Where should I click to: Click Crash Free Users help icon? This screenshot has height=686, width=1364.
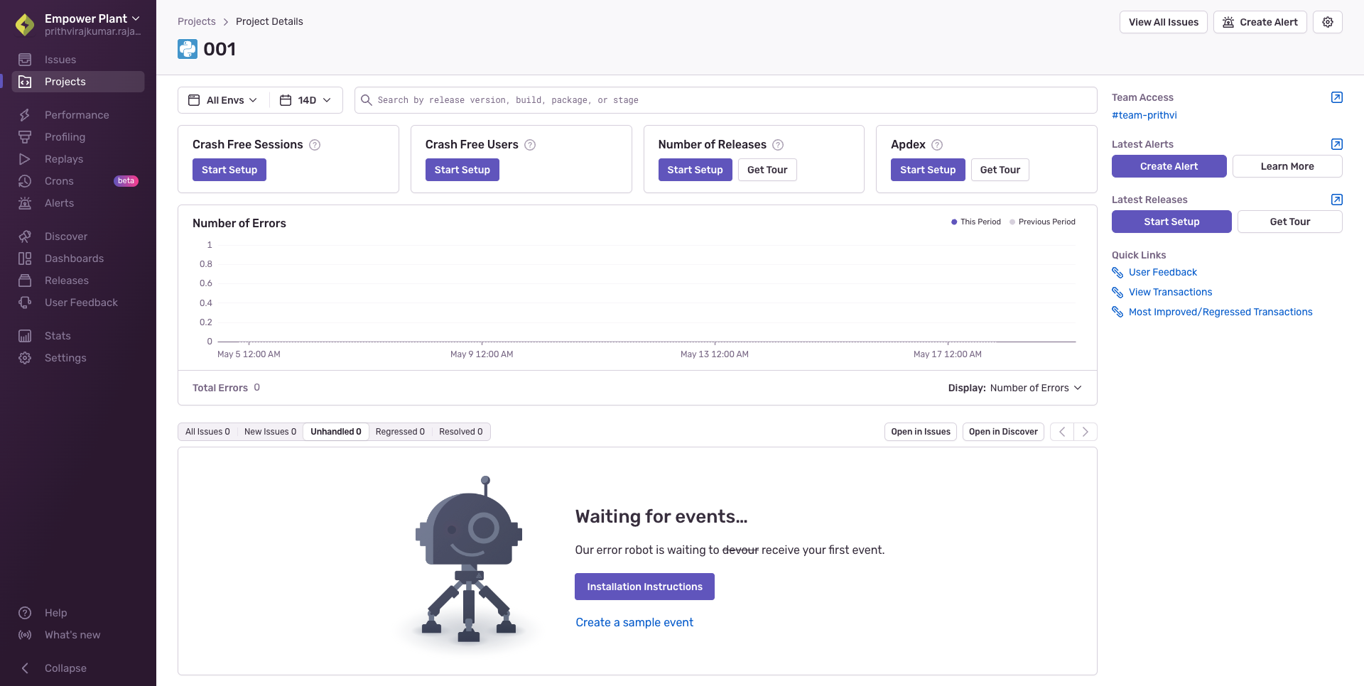[530, 145]
